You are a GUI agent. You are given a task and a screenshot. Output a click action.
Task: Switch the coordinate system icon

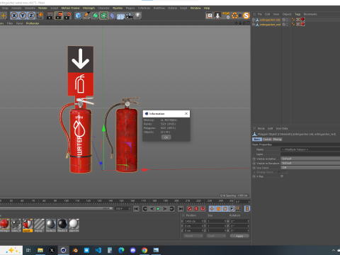[x=40, y=16]
